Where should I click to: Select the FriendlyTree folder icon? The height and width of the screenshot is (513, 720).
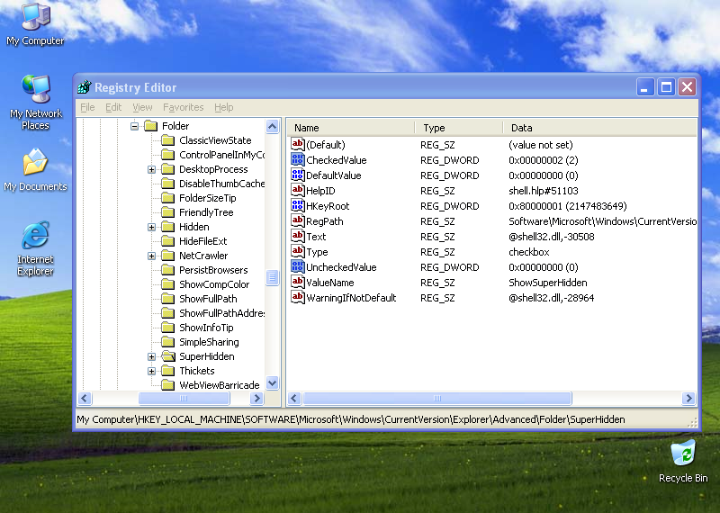tap(168, 212)
